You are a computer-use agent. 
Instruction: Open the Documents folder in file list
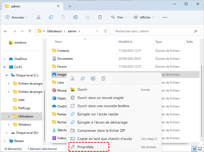(65, 59)
